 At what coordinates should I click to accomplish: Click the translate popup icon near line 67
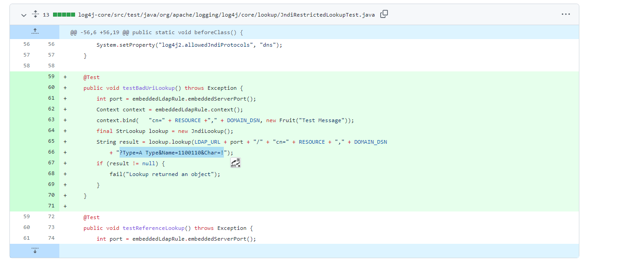[x=236, y=163]
